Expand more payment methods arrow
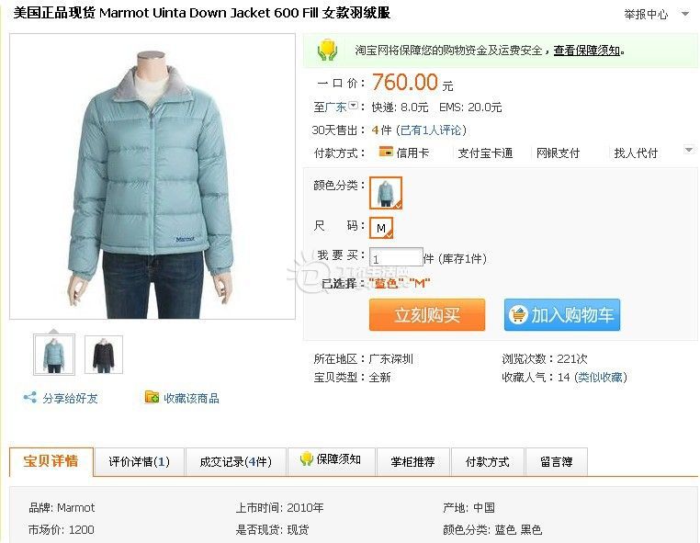 689,150
